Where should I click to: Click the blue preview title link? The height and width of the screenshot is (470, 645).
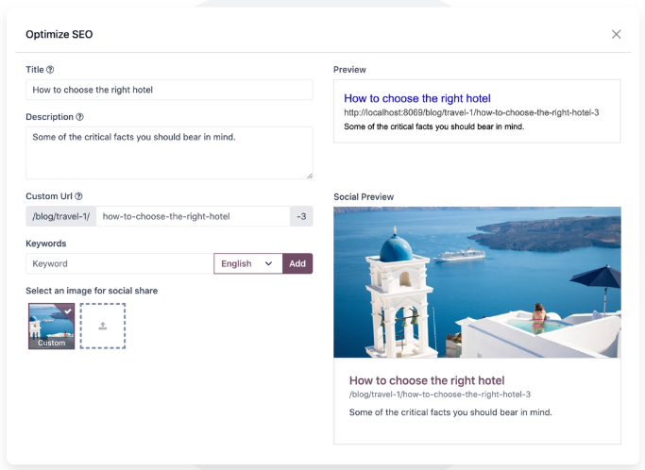pyautogui.click(x=416, y=98)
